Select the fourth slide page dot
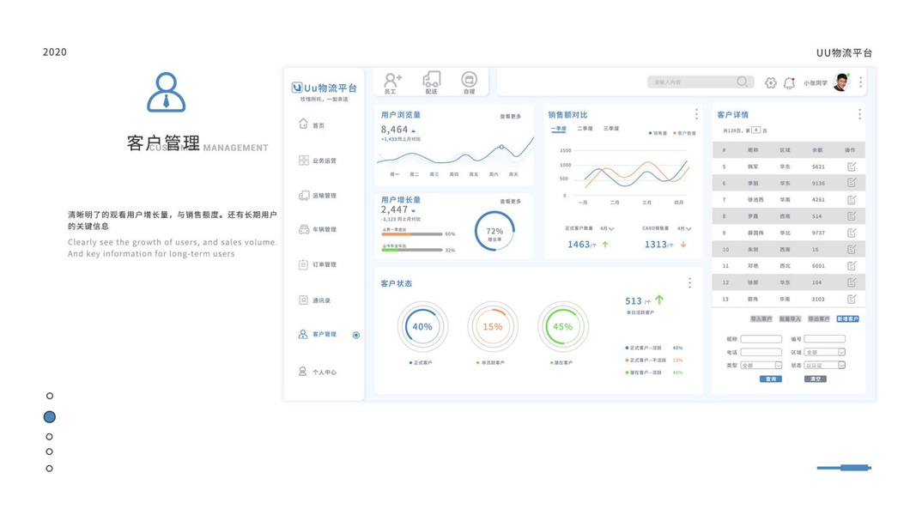This screenshot has height=515, width=916. 50,452
